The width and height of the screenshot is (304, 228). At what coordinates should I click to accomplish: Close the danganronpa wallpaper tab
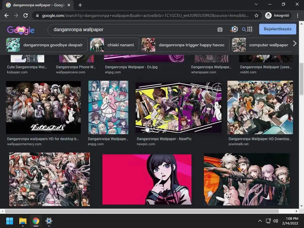click(x=69, y=5)
